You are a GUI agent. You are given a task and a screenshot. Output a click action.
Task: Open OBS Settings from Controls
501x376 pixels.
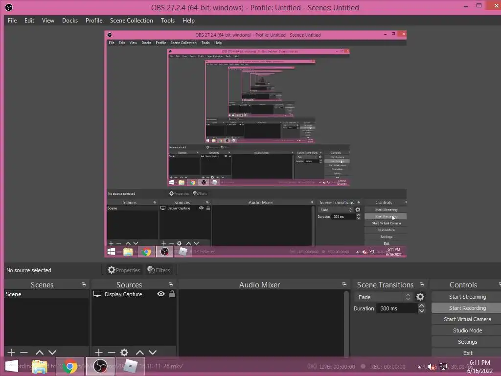click(x=467, y=342)
